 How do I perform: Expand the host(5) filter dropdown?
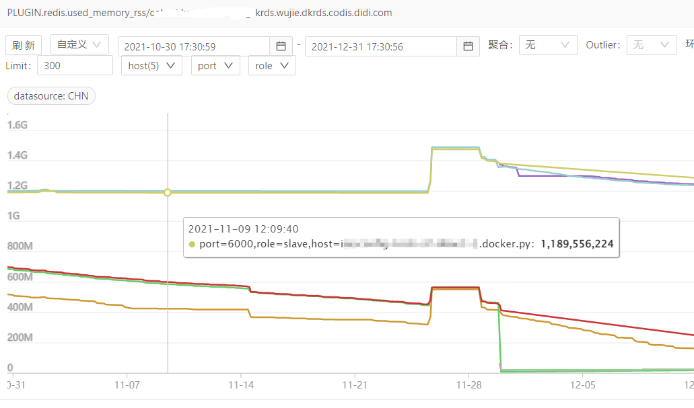coord(151,66)
